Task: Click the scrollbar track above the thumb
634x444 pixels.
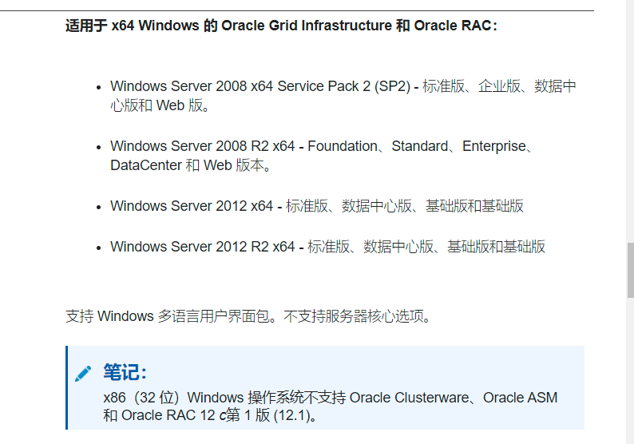Action: click(630, 121)
